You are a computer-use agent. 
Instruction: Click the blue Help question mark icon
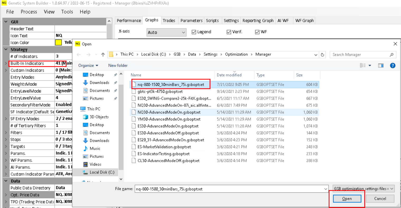pyautogui.click(x=393, y=66)
